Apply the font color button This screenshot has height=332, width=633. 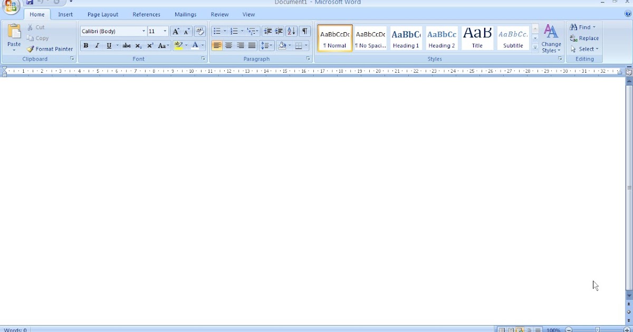(195, 46)
